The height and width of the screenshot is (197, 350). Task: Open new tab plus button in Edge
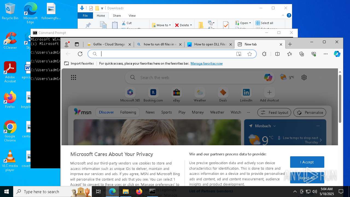click(x=290, y=44)
